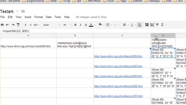
Task: Open the Merge cells tool
Action: tap(115, 25)
